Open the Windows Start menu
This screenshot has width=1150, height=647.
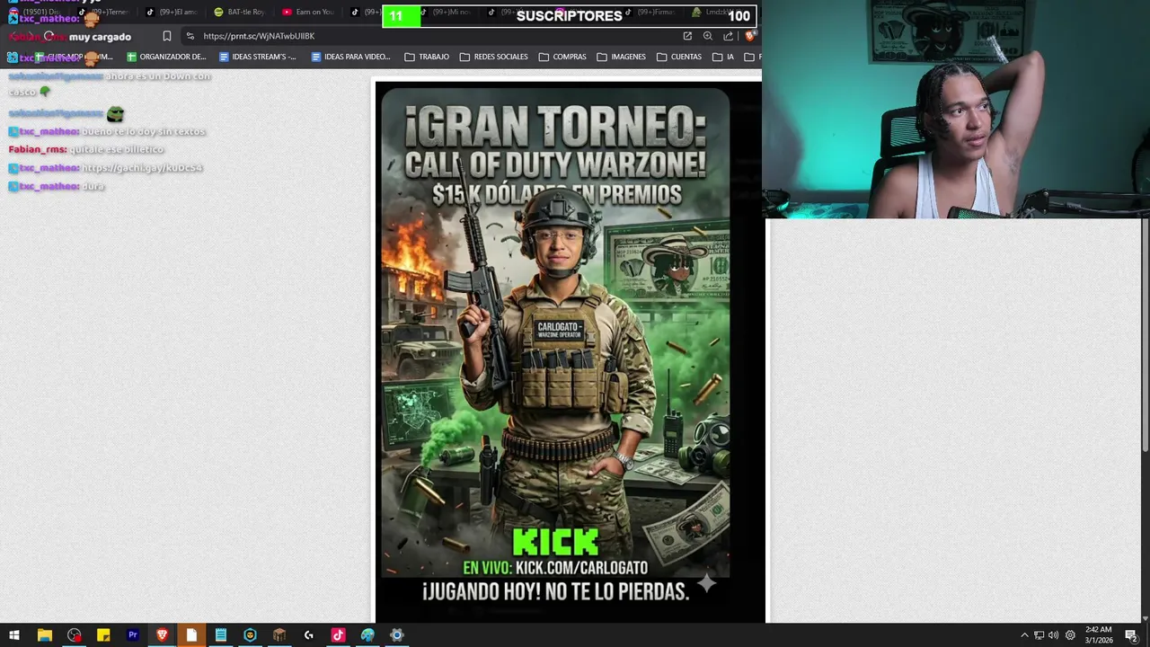(14, 635)
